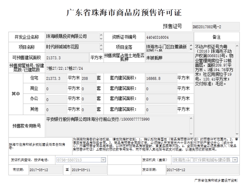
Task: Select the 住宅 unit count field showing 208
Action: [87, 78]
